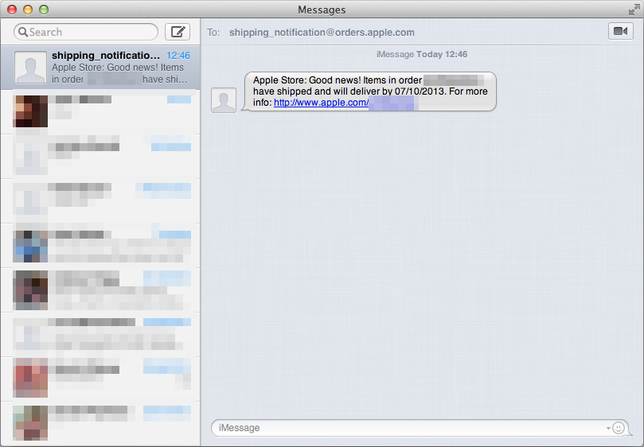Click the yellow minimize window button
644x447 pixels.
coord(28,10)
